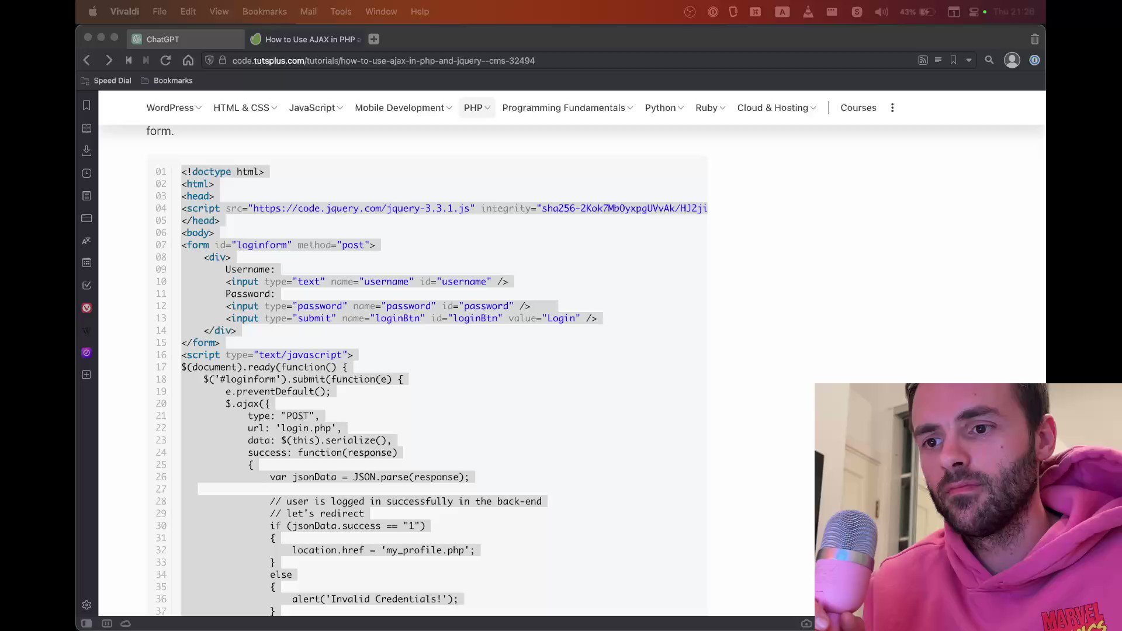Open the 1Password extension icon
The width and height of the screenshot is (1122, 631).
point(1034,60)
